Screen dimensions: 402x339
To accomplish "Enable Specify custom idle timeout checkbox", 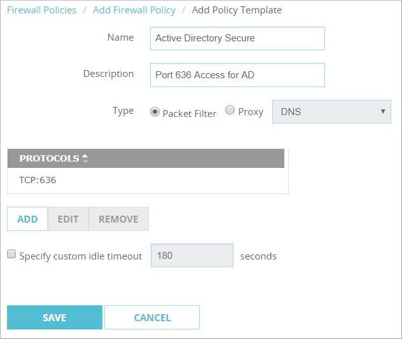I will click(x=11, y=255).
